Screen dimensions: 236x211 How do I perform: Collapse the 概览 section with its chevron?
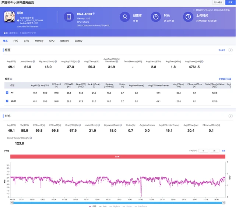pos(231,50)
